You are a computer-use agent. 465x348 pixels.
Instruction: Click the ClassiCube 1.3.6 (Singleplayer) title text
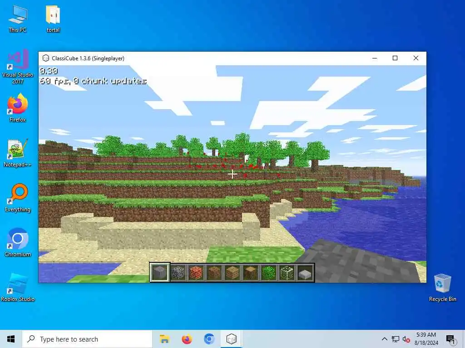pos(88,58)
